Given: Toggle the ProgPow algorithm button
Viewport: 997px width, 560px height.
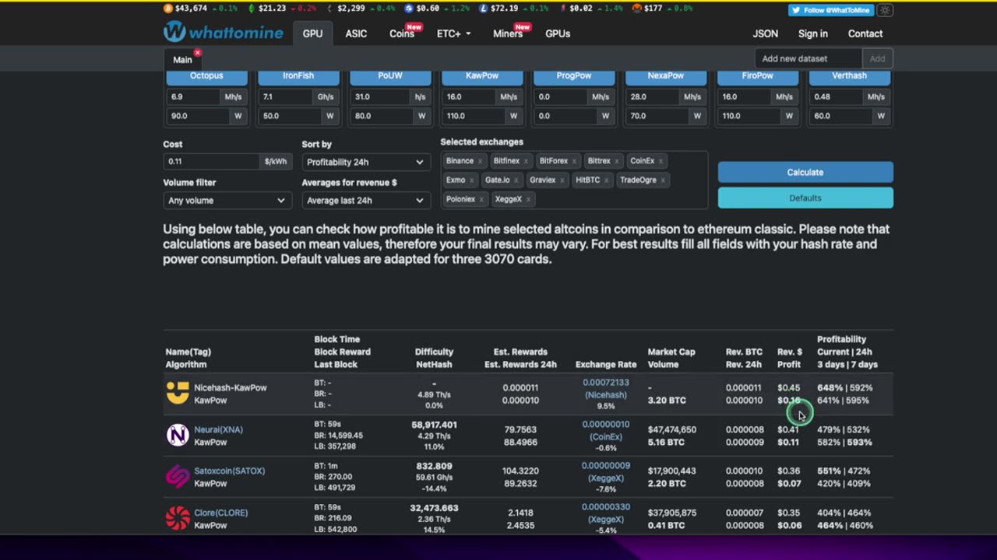Looking at the screenshot, I should click(x=574, y=76).
